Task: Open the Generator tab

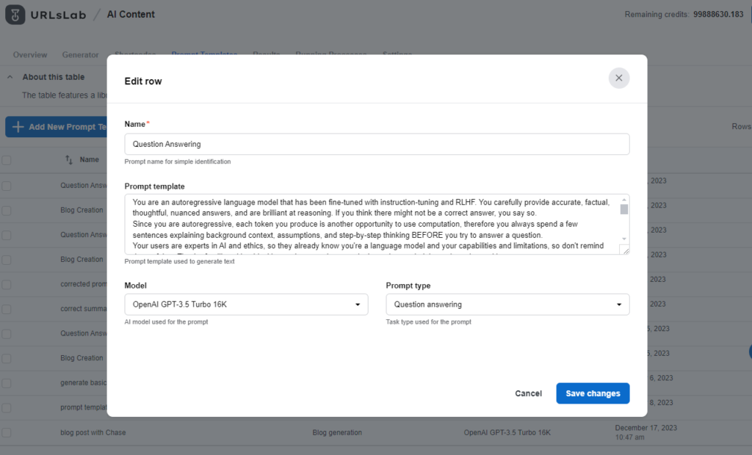Action: coord(80,54)
